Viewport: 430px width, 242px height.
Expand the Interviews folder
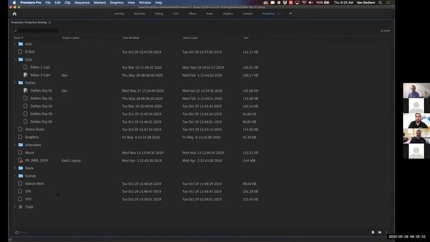coord(15,145)
